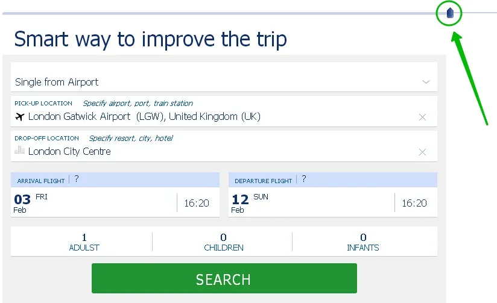This screenshot has height=303, width=497.
Task: Open help question mark for Arrival Flight
Action: (x=77, y=179)
